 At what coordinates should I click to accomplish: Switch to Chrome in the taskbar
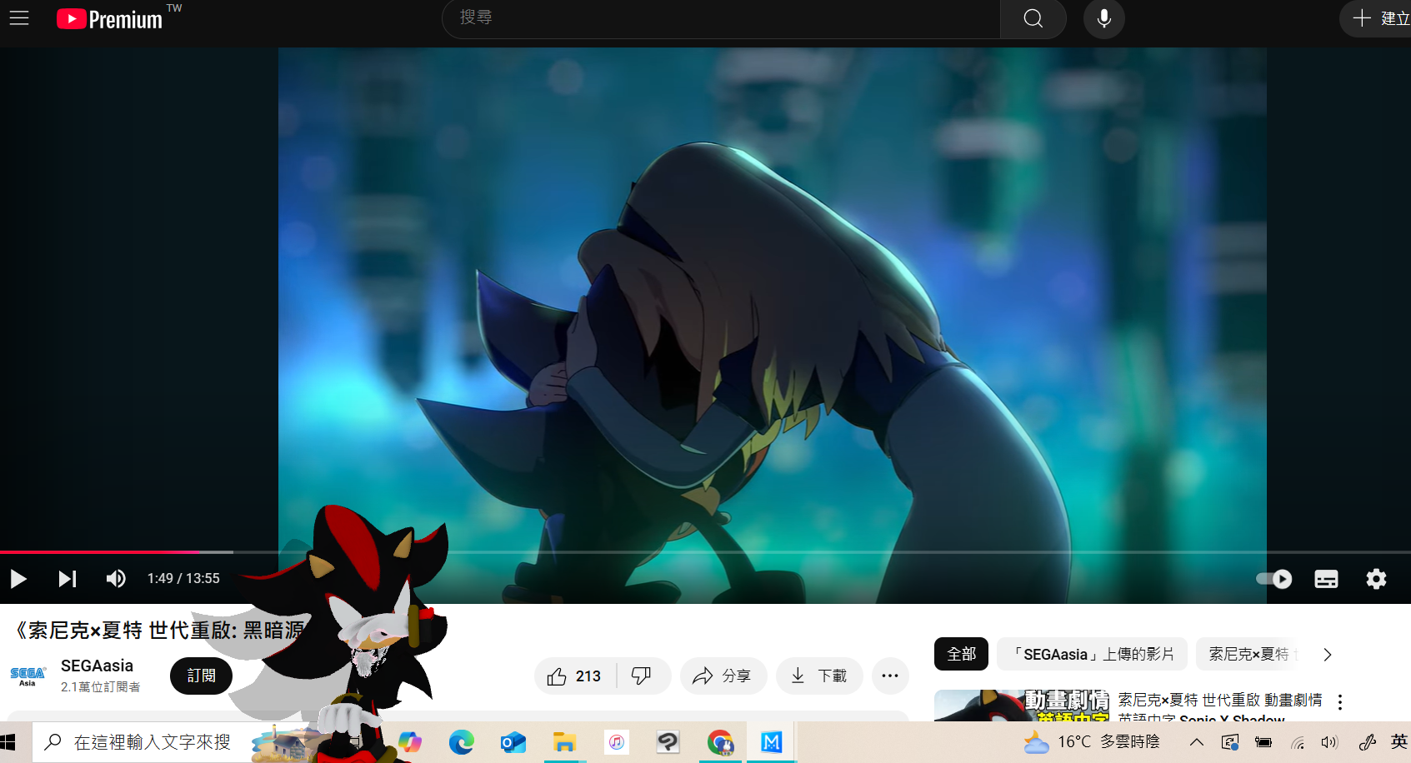click(720, 742)
